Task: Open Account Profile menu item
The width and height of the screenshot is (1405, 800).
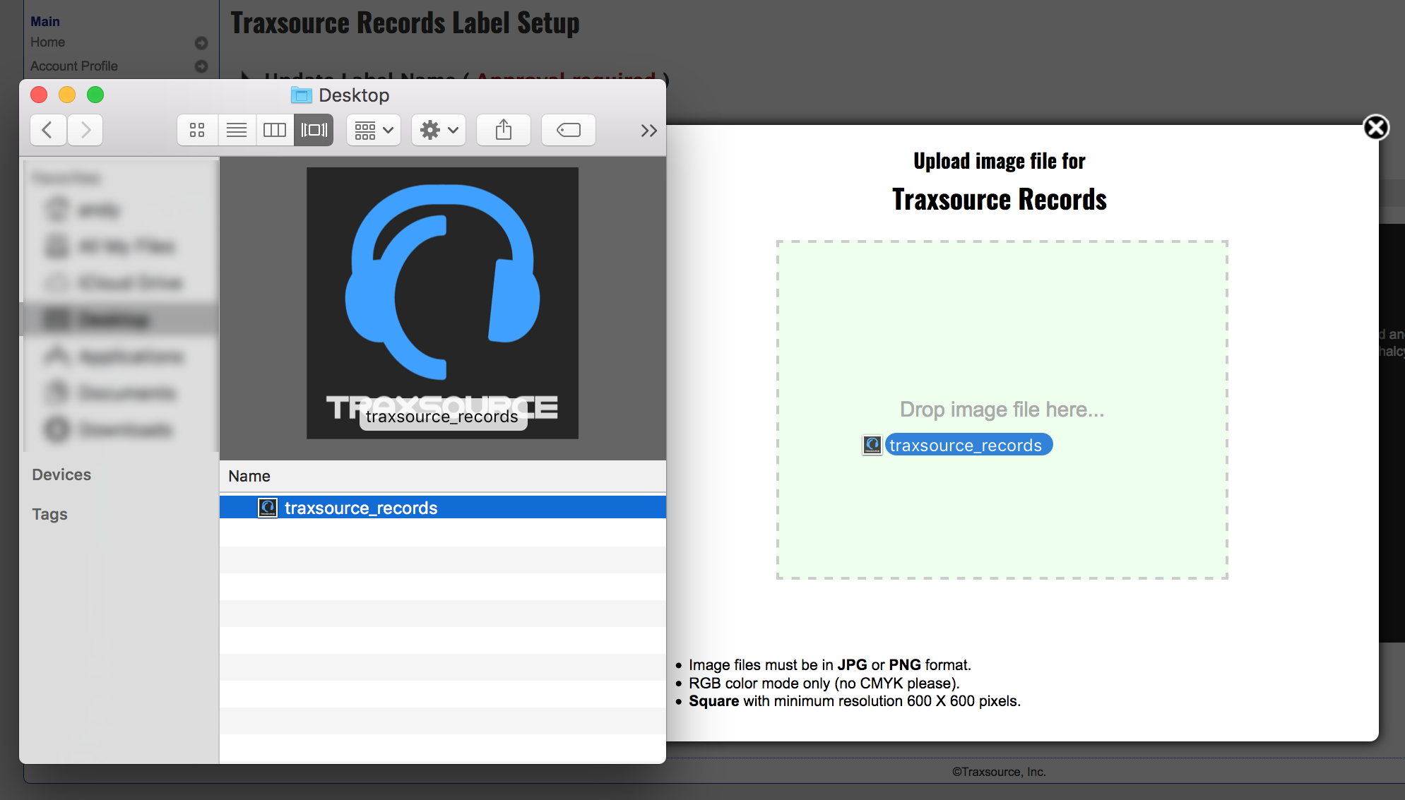Action: [x=74, y=66]
